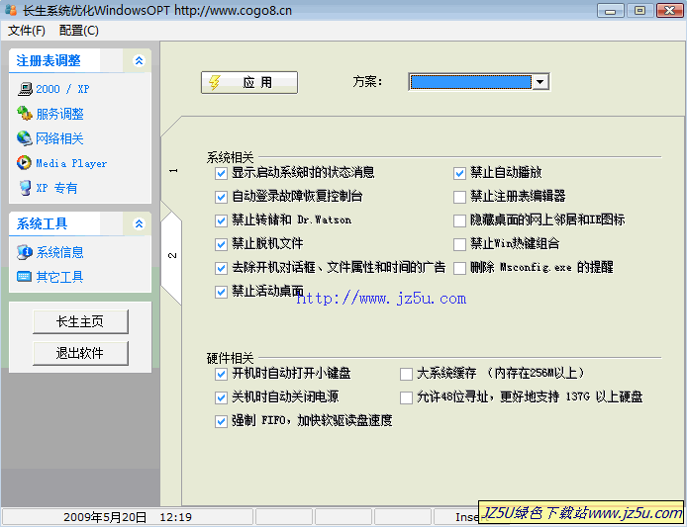
Task: Switch to vertical tab 1
Action: pyautogui.click(x=172, y=170)
